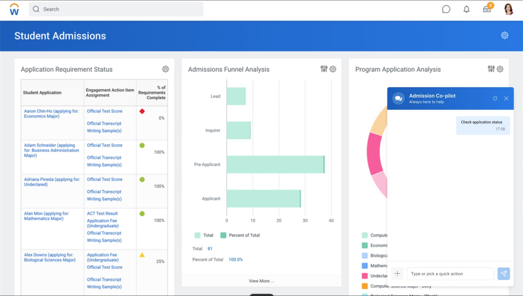Open Alan Mon's ACT Test Result link
This screenshot has width=523, height=296.
(x=102, y=213)
